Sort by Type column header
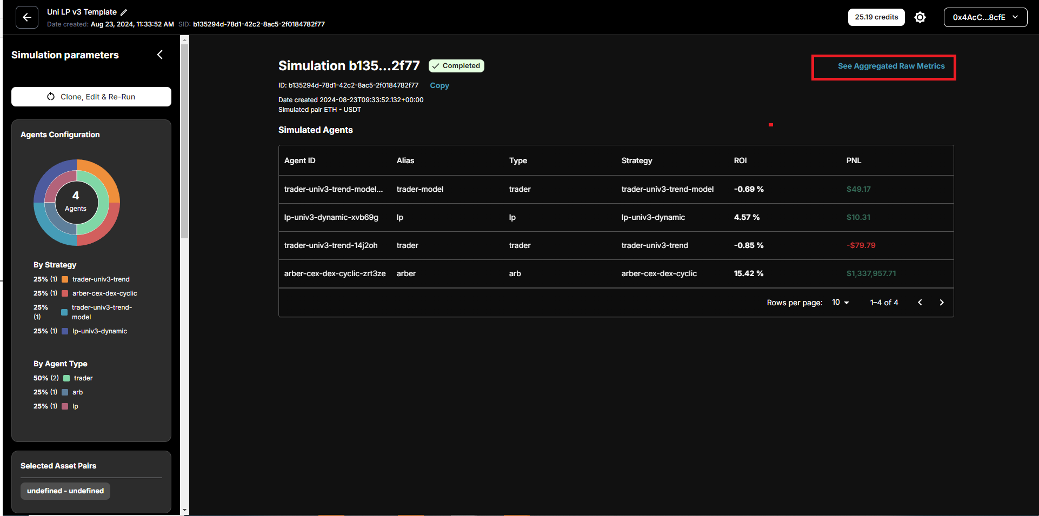 click(518, 160)
